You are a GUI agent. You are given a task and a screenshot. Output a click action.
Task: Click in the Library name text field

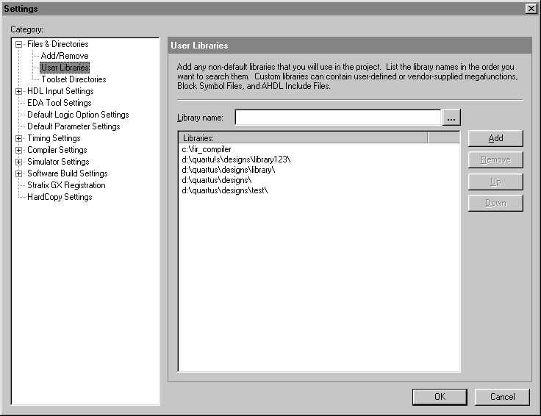[x=338, y=118]
